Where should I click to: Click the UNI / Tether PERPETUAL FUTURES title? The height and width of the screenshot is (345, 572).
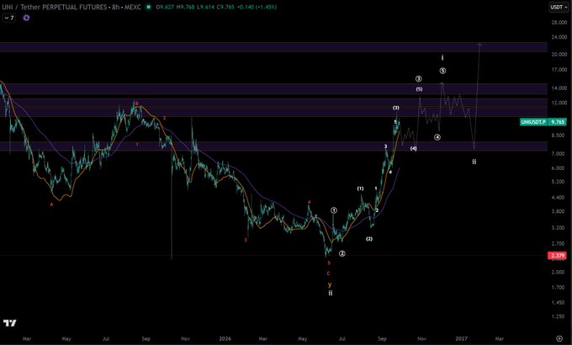pyautogui.click(x=55, y=7)
